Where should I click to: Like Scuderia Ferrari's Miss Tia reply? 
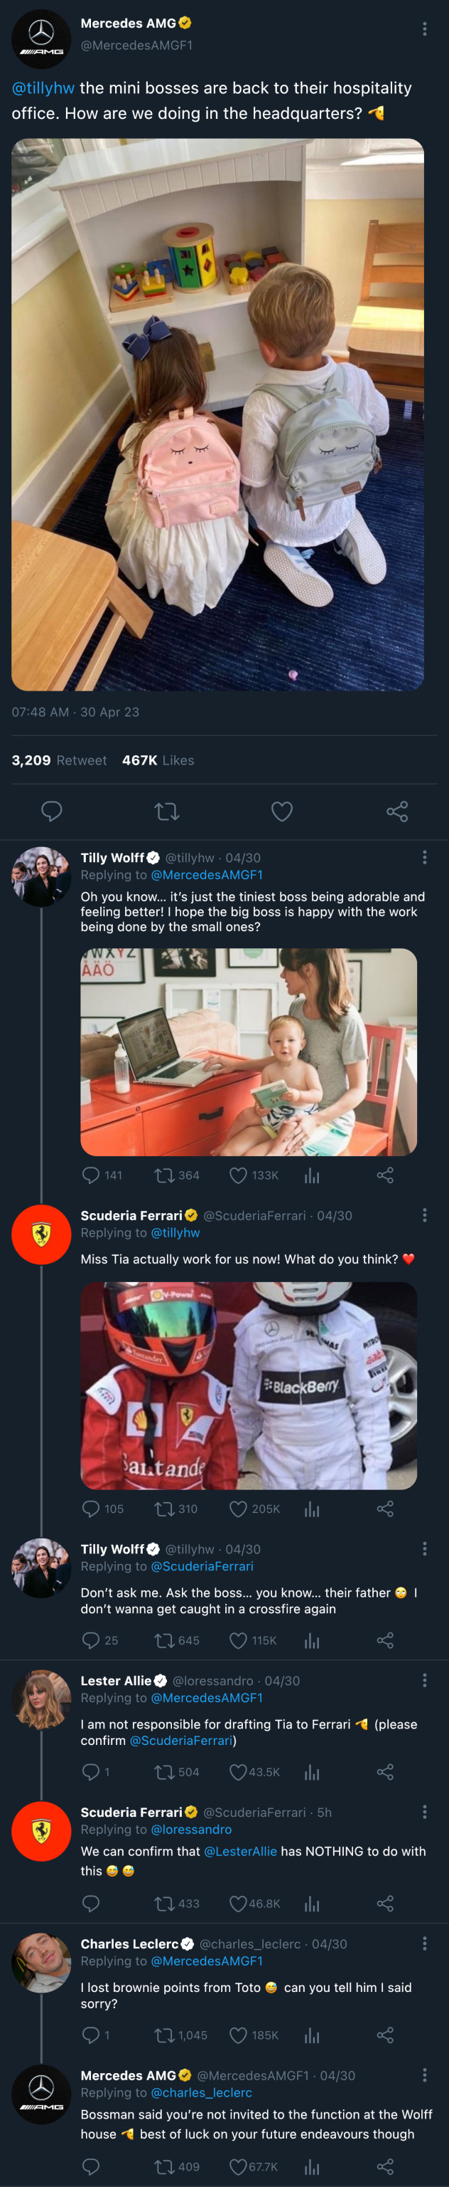click(x=239, y=1509)
